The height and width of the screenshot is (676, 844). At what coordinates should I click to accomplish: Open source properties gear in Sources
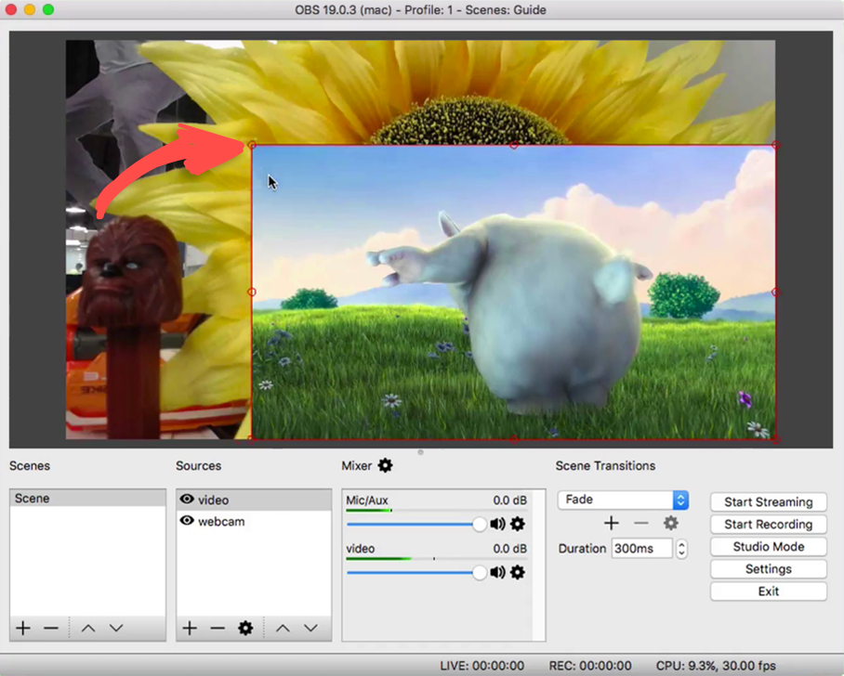tap(245, 628)
